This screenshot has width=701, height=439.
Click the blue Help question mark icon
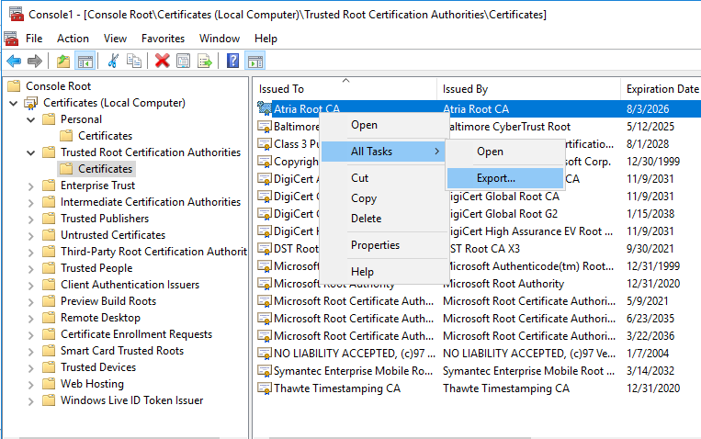pos(233,61)
